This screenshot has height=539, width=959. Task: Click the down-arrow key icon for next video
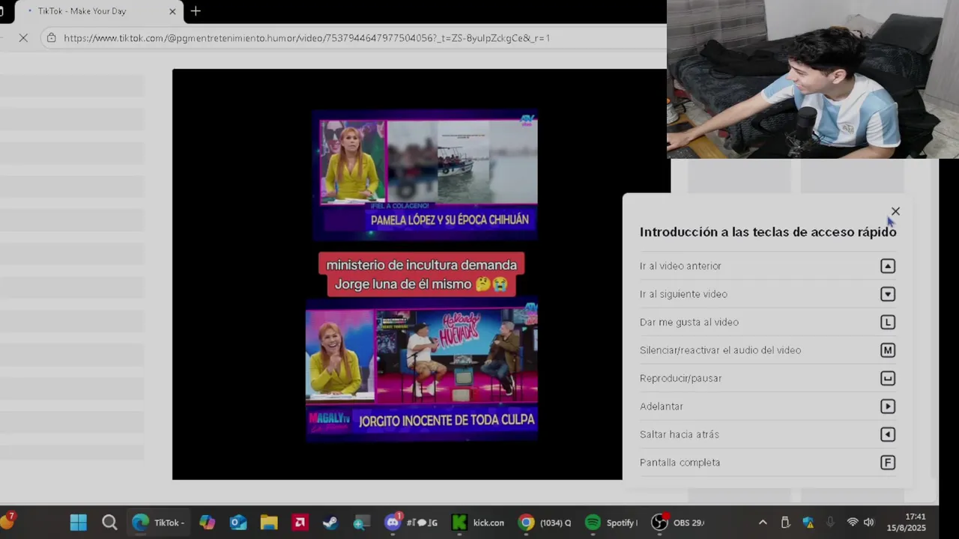[x=888, y=294]
